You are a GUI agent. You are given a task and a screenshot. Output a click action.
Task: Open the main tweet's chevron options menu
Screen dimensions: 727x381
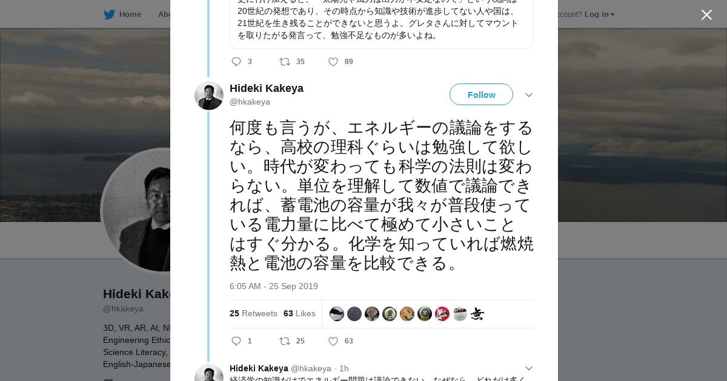528,96
